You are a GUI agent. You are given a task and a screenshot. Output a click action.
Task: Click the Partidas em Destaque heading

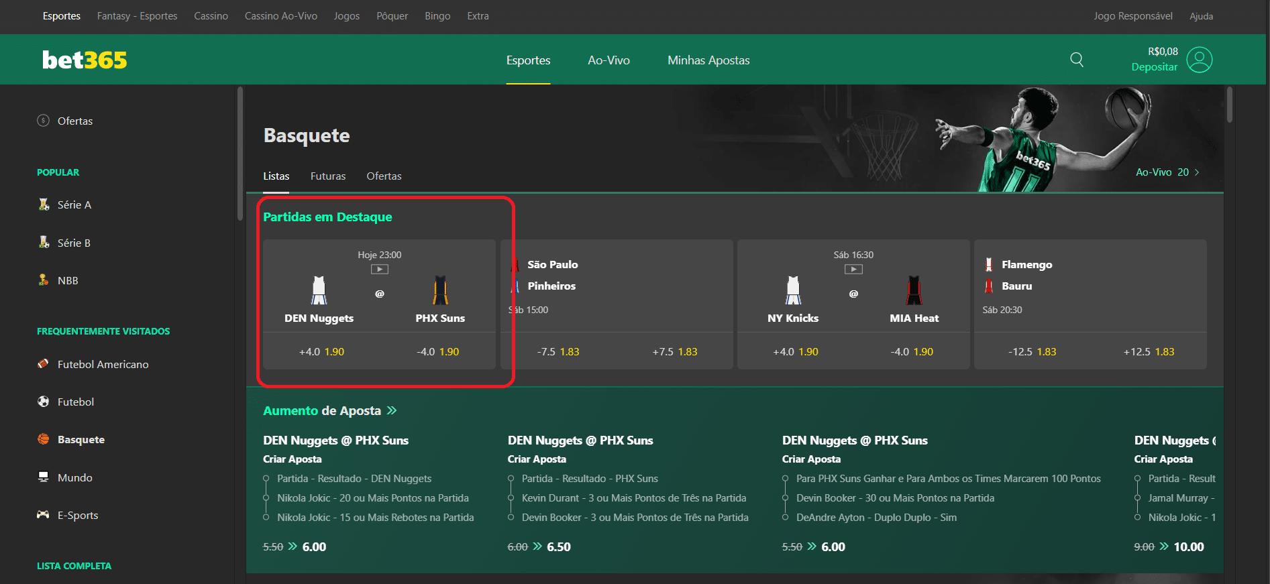[327, 217]
